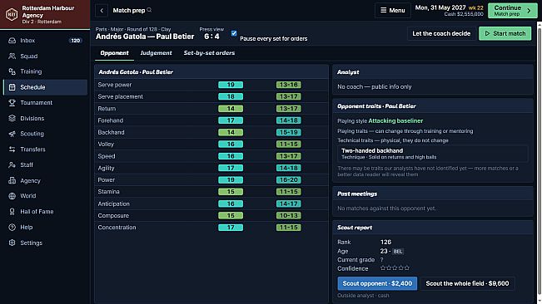
Task: Click Concentration value 17
Action: 231,228
